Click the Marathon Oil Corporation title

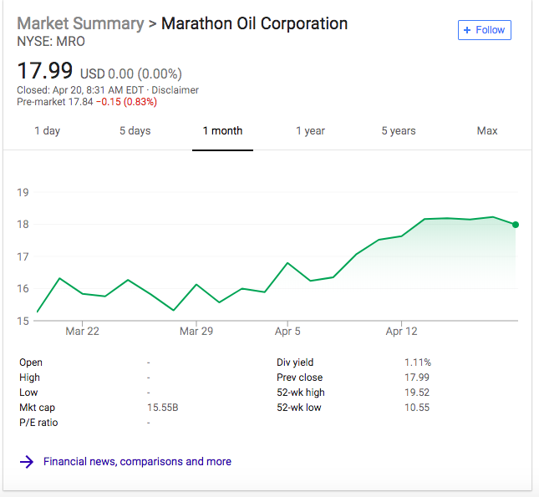[x=254, y=23]
